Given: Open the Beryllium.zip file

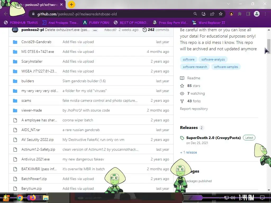Looking at the screenshot, I should [31, 188].
